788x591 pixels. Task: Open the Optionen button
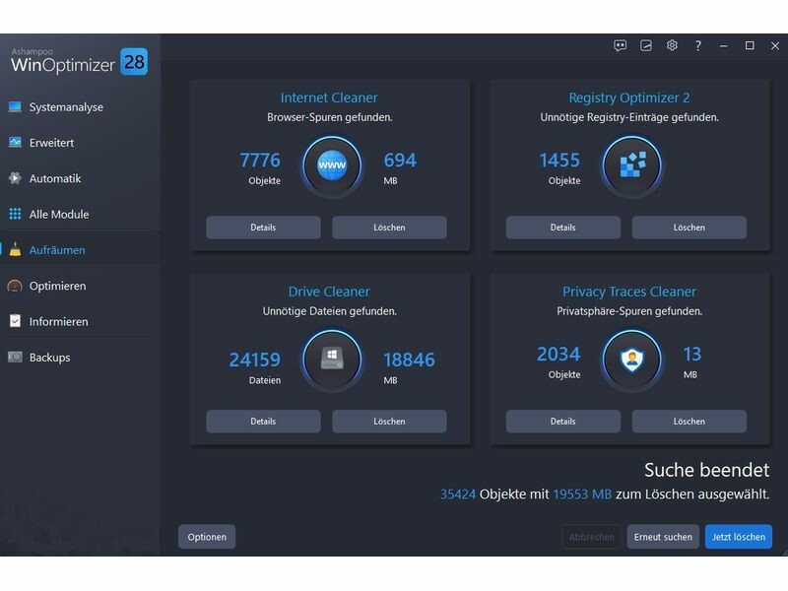pos(207,537)
